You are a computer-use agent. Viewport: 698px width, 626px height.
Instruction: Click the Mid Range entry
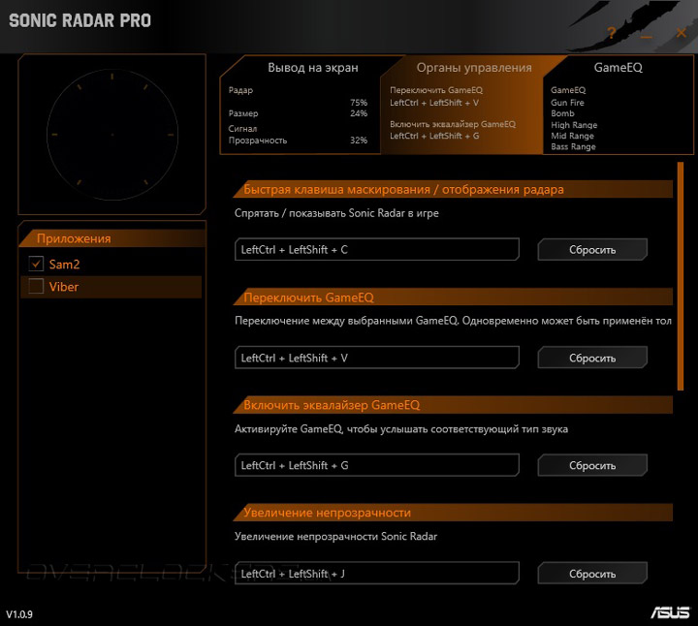click(x=572, y=136)
